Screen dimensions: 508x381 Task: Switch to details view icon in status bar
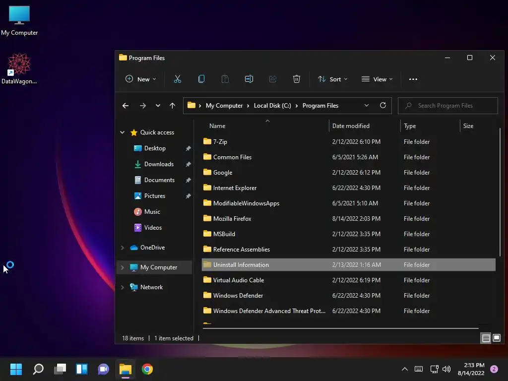486,338
